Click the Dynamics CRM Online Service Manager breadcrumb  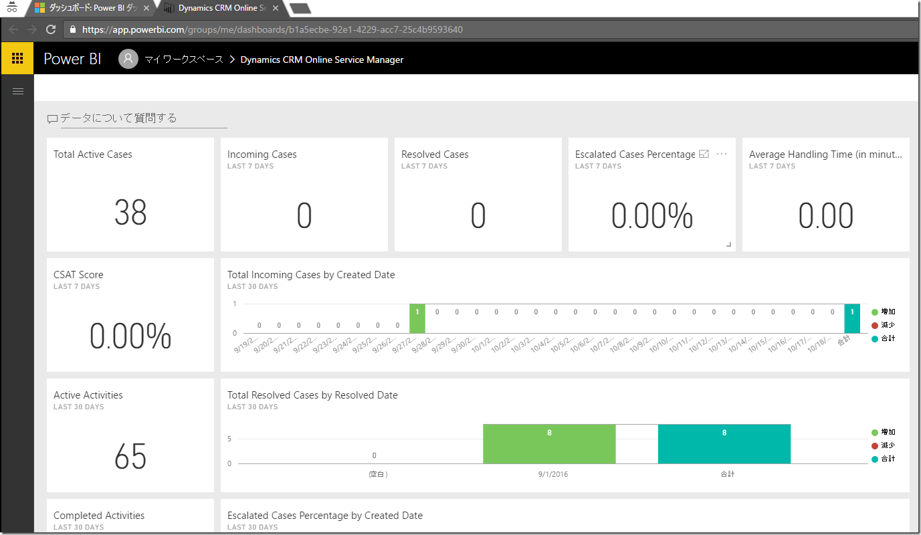[x=322, y=60]
